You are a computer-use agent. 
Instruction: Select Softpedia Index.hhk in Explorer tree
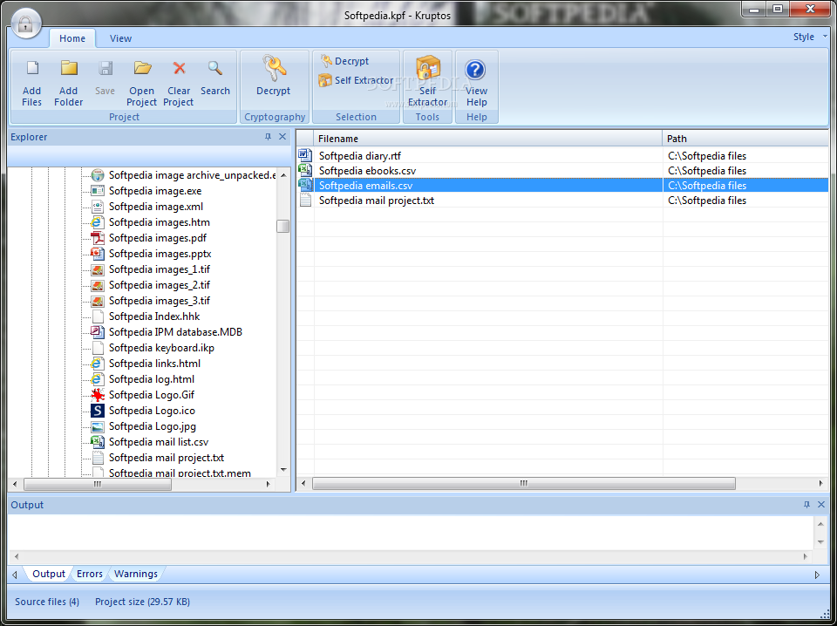click(x=154, y=316)
